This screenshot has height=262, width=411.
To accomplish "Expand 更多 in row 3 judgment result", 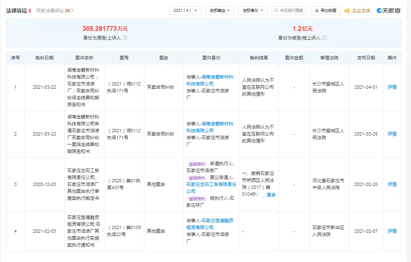I will tap(271, 195).
